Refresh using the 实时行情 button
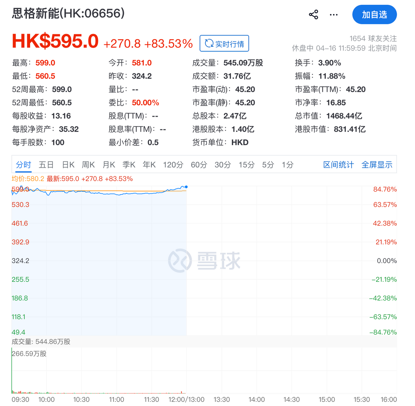This screenshot has height=406, width=415. coord(224,44)
